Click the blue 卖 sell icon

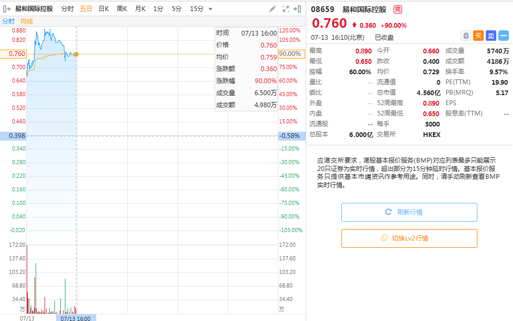[490, 36]
